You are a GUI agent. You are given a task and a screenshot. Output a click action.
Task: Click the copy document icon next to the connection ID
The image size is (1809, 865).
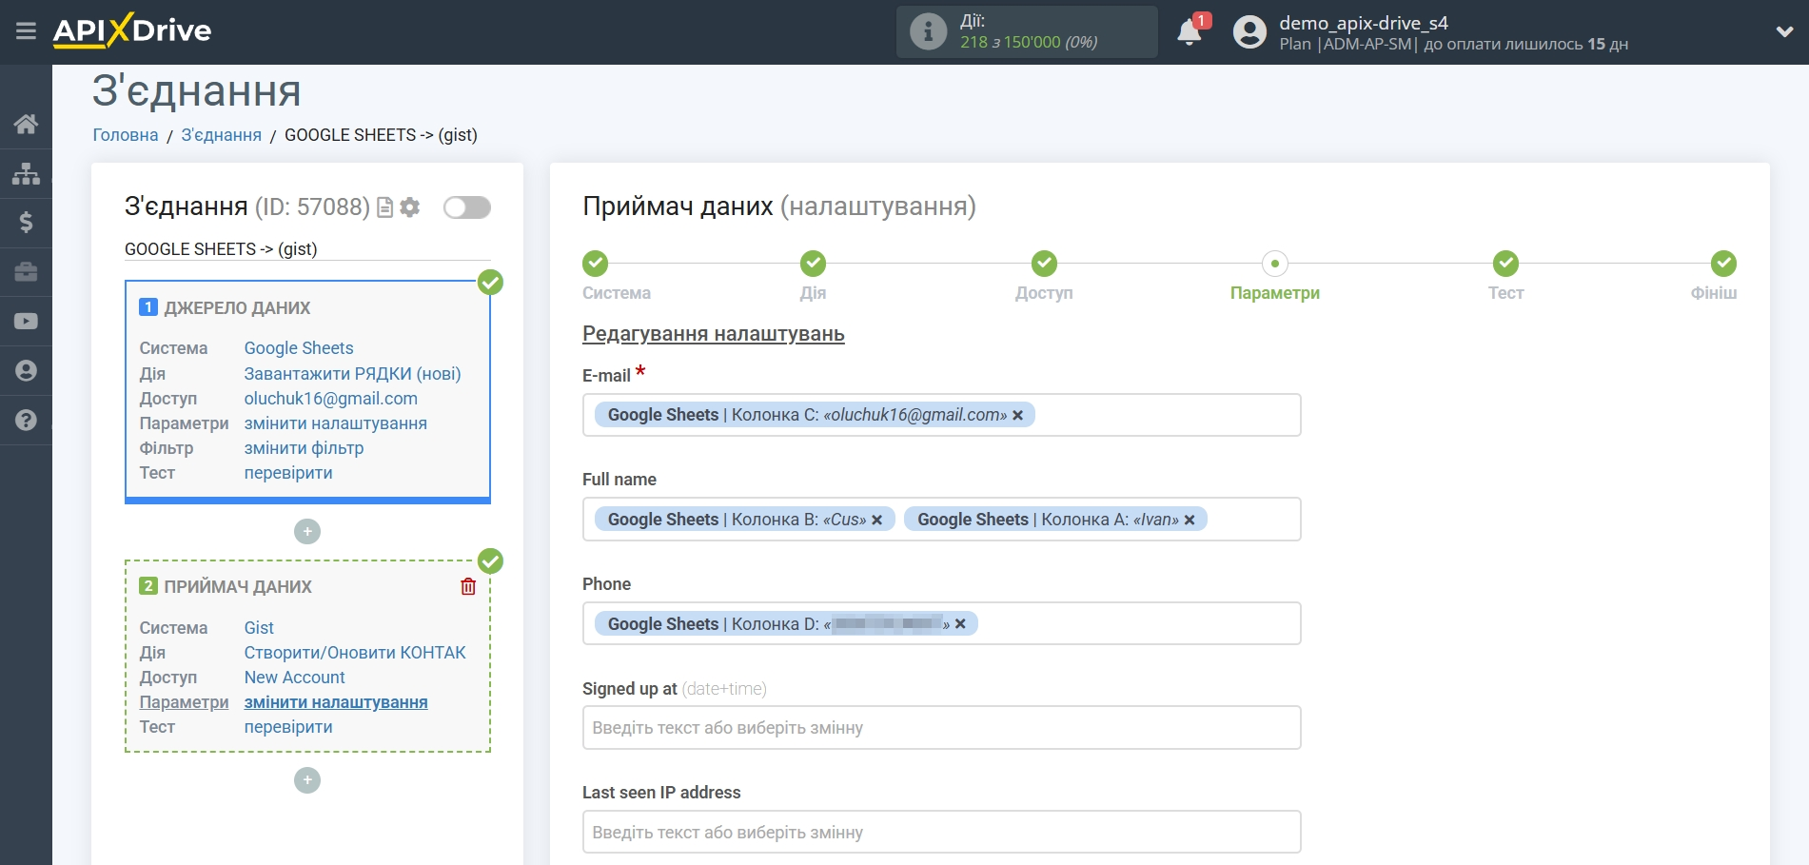(385, 207)
